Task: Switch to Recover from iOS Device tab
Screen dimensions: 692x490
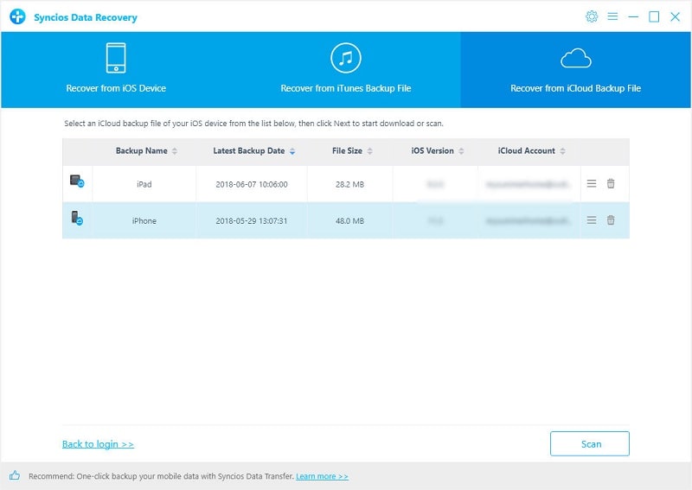Action: pyautogui.click(x=116, y=70)
